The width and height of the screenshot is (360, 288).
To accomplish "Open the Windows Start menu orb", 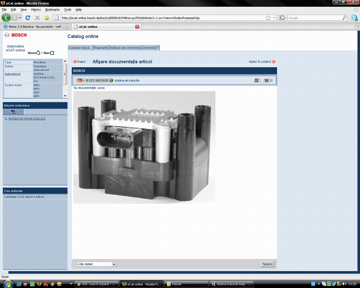I will (x=7, y=283).
